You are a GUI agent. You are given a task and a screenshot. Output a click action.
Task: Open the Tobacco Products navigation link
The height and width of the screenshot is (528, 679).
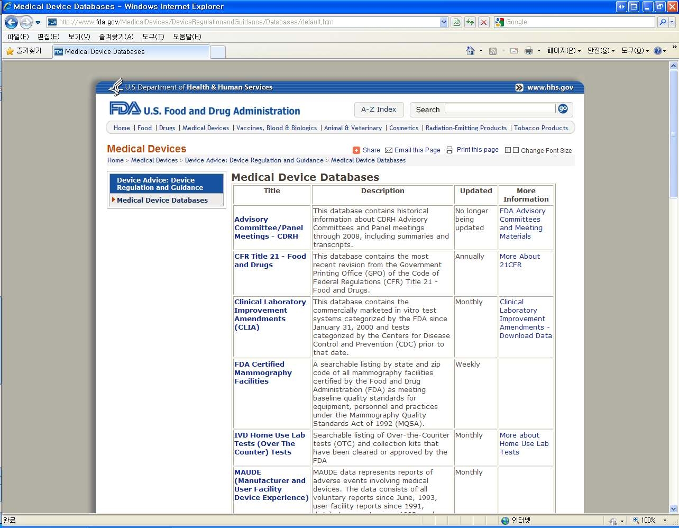click(541, 128)
